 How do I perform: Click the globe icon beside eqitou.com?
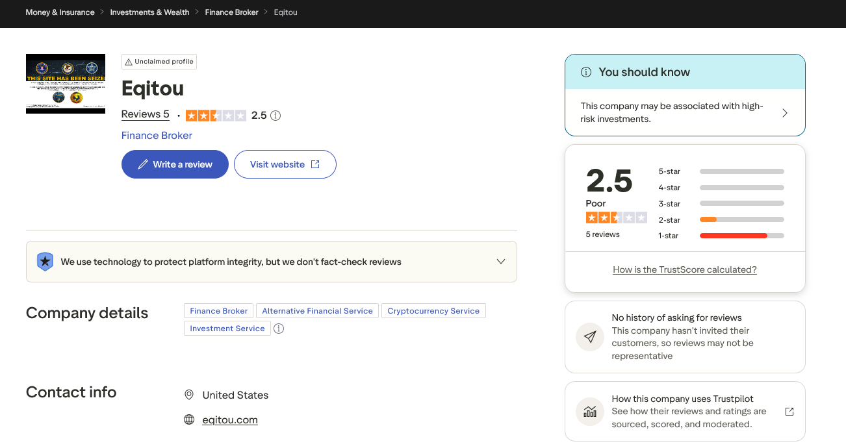coord(189,419)
